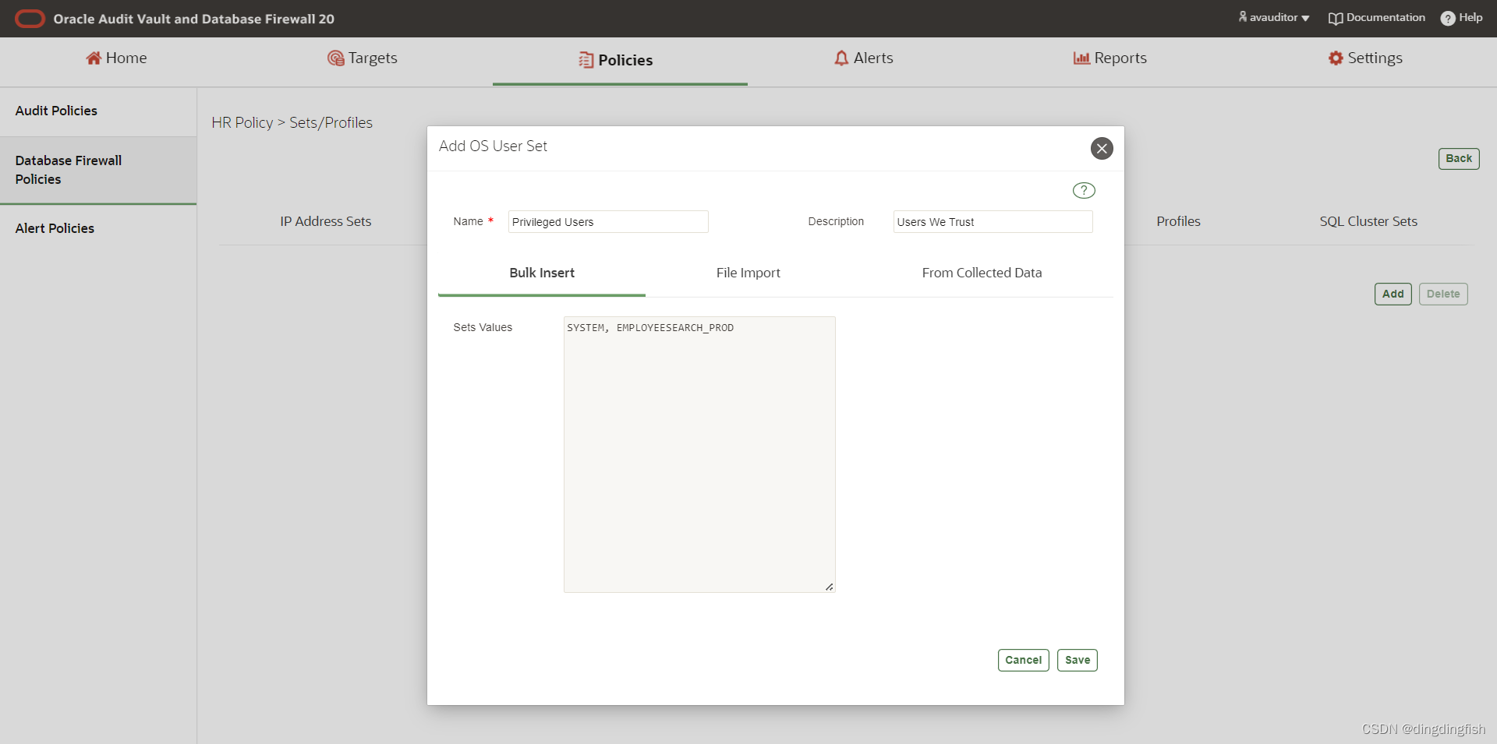Click the Sets/Profiles breadcrumb text
Viewport: 1497px width, 744px height.
point(331,122)
